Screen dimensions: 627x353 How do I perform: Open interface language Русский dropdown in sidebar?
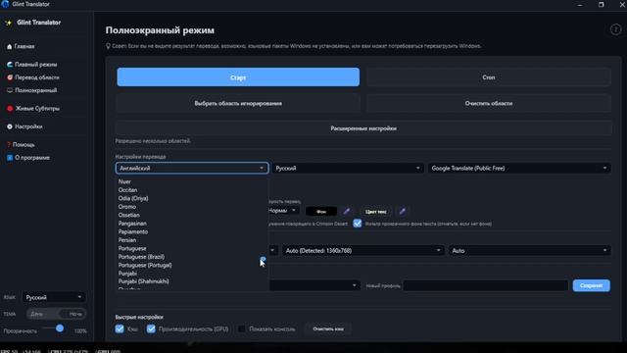tap(54, 297)
